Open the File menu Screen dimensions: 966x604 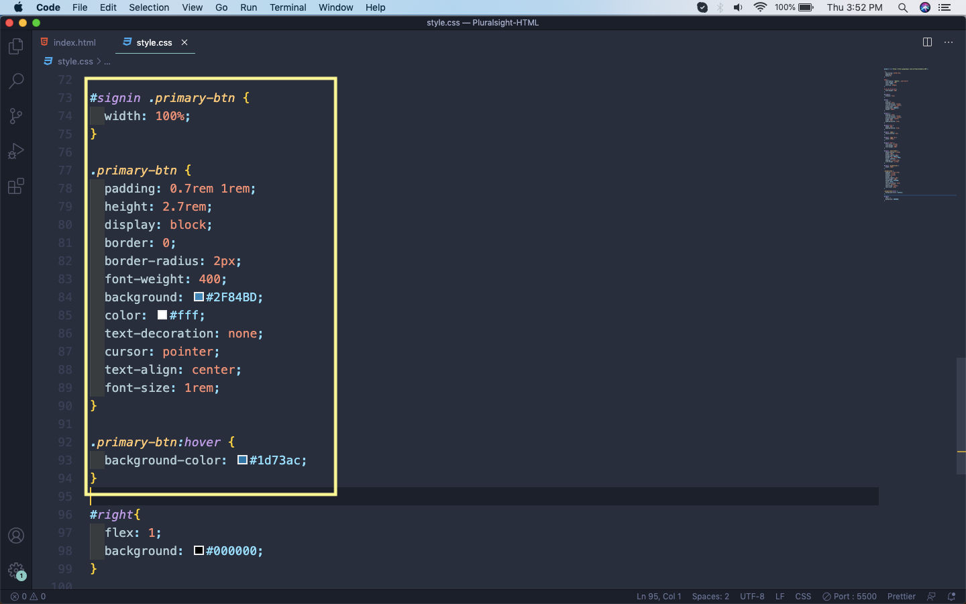[80, 7]
